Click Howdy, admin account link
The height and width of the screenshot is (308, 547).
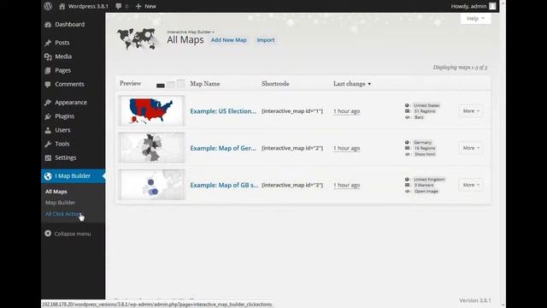[x=468, y=6]
